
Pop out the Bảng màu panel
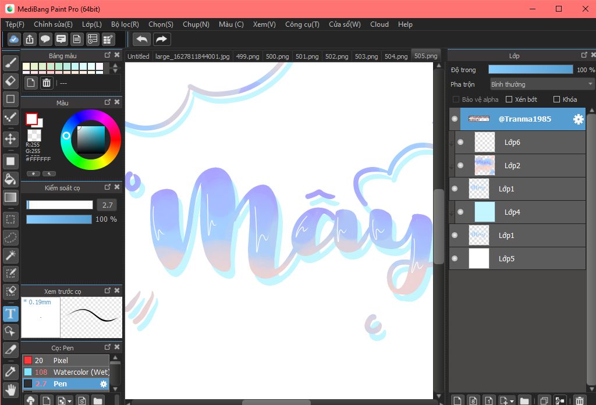108,55
